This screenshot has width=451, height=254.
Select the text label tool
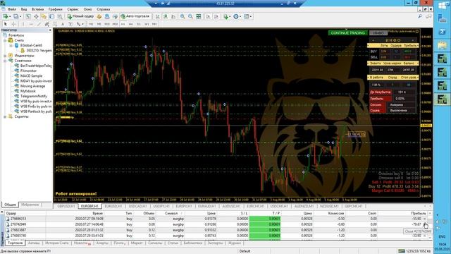(x=70, y=24)
